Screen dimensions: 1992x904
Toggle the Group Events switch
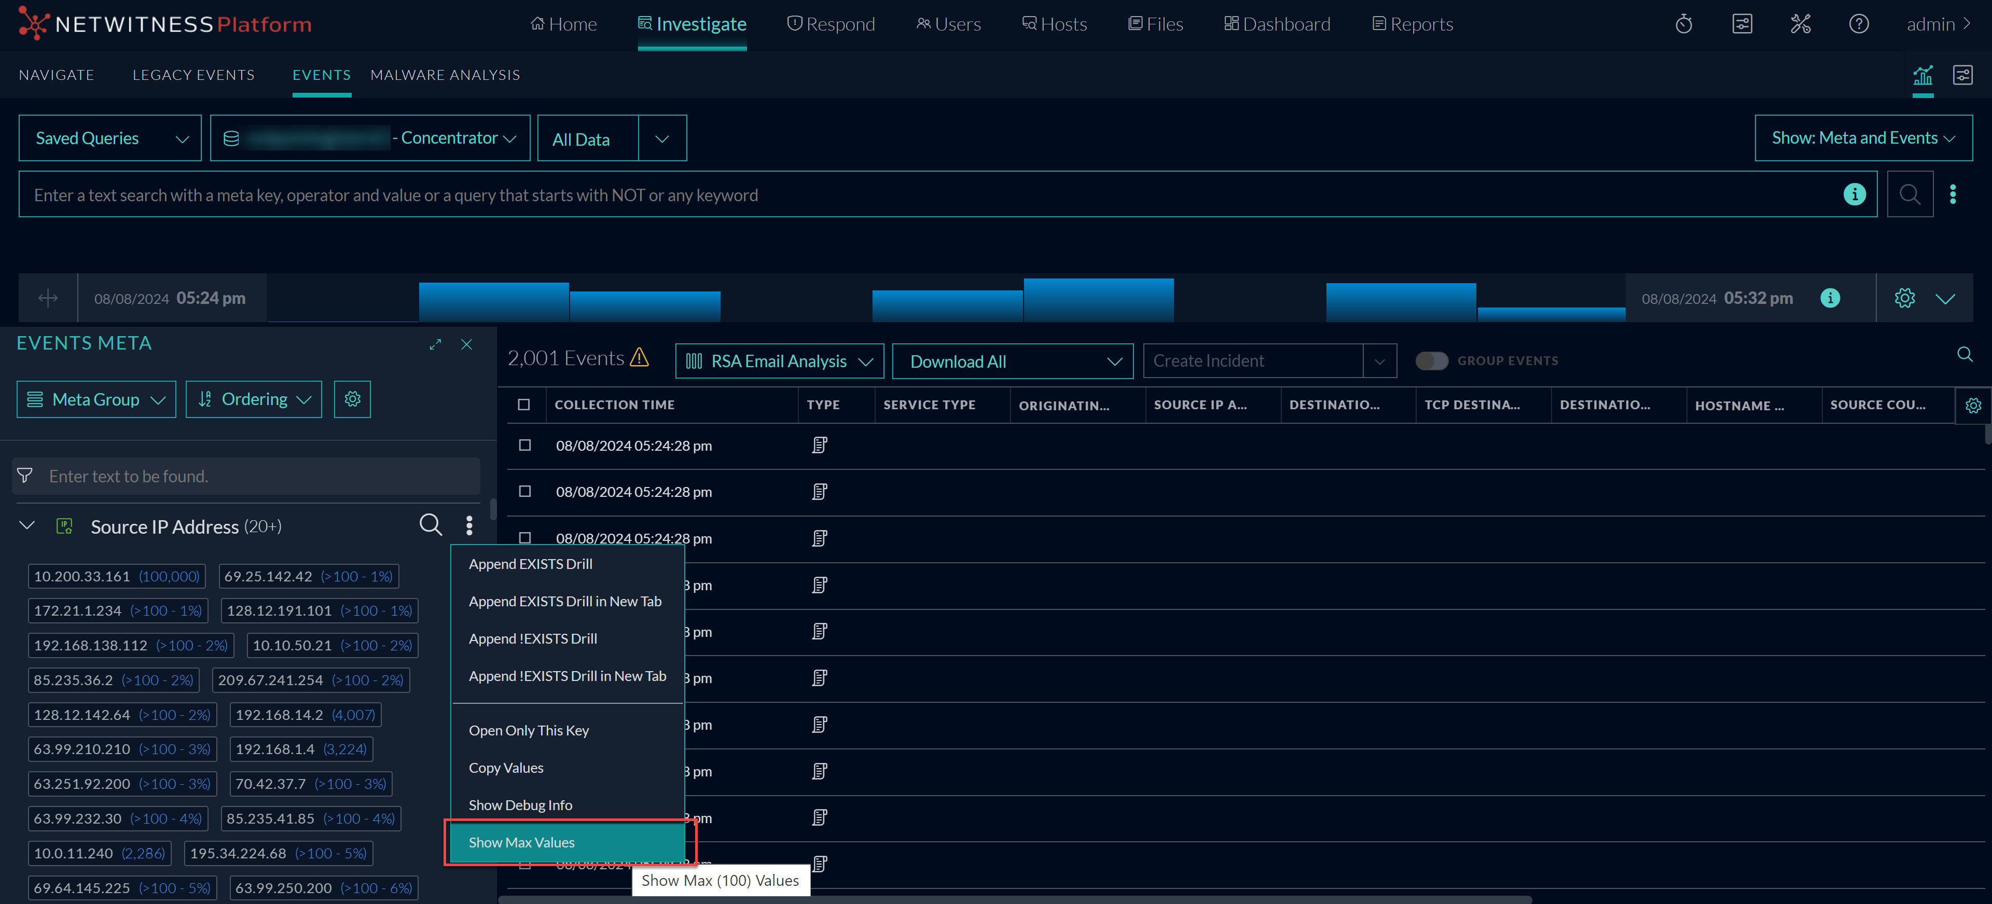[1431, 361]
